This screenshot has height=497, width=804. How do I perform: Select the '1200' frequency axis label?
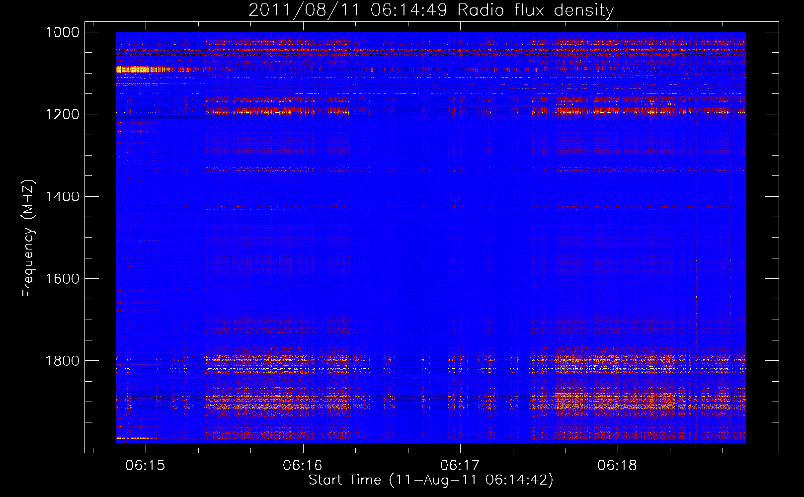63,114
